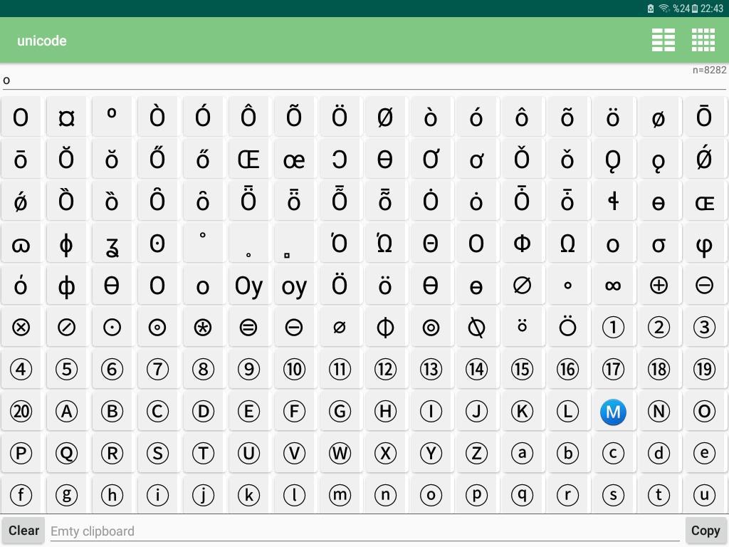This screenshot has width=729, height=547.
Task: Select the circled capital Z tile
Action: coord(476,453)
